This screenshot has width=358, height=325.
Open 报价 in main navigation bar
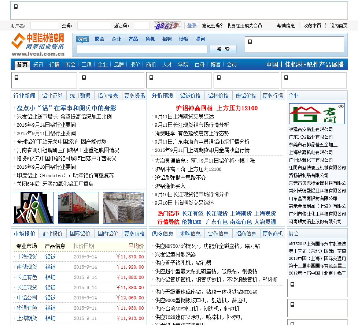click(x=135, y=64)
